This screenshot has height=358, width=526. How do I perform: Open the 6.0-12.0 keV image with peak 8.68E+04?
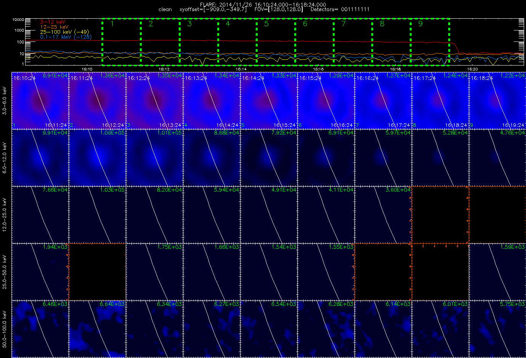coord(212,158)
